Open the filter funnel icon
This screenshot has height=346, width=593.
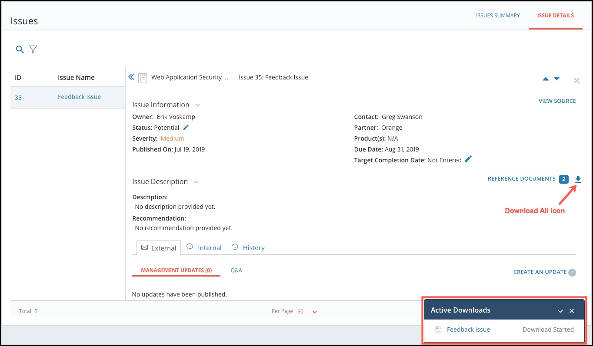[x=33, y=49]
